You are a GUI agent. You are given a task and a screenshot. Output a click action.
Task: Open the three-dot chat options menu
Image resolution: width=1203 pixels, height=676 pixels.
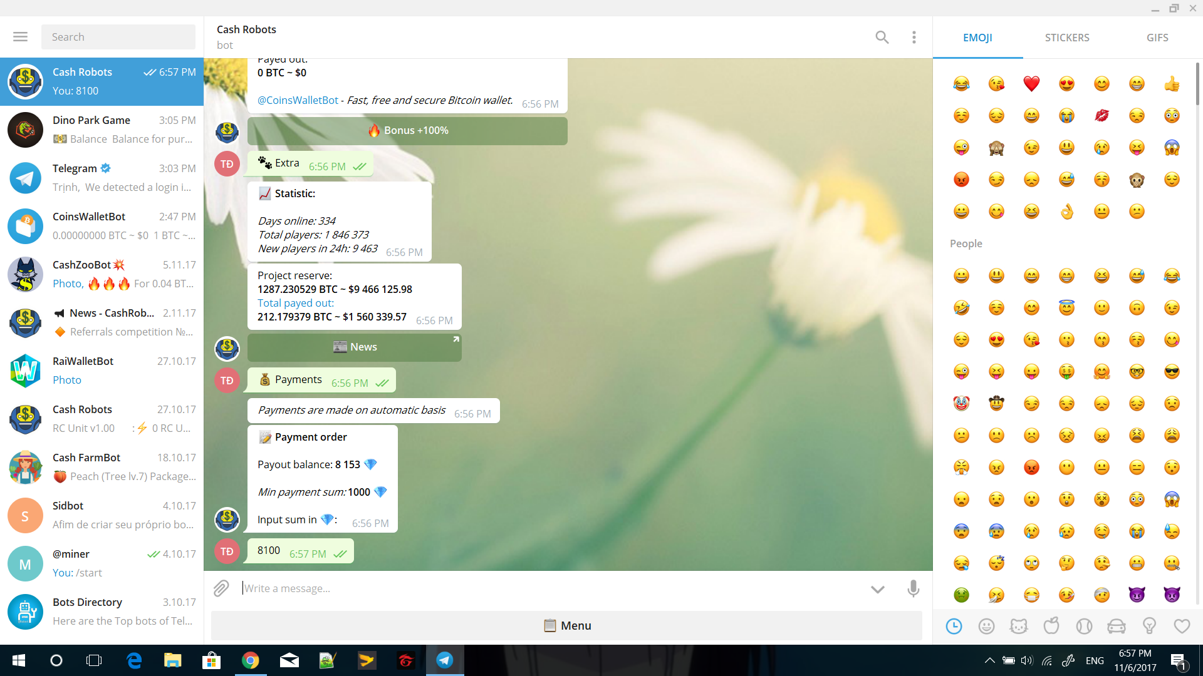click(914, 38)
